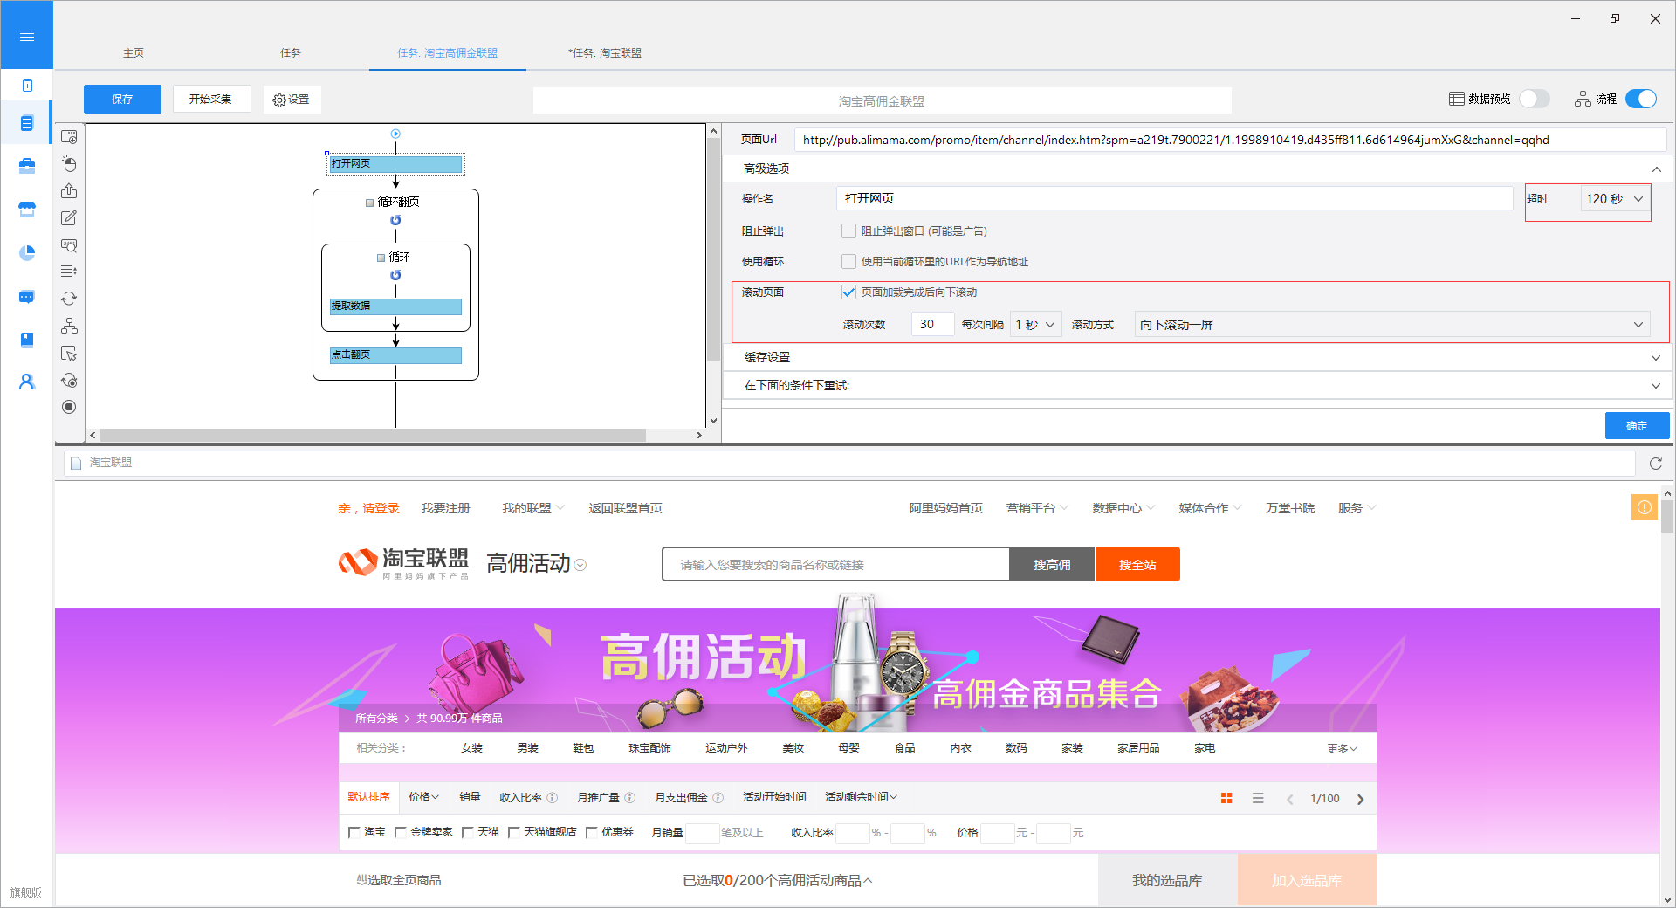Open the tutorial book icon in the sidebar
Screen dimensions: 1676x908
[27, 340]
